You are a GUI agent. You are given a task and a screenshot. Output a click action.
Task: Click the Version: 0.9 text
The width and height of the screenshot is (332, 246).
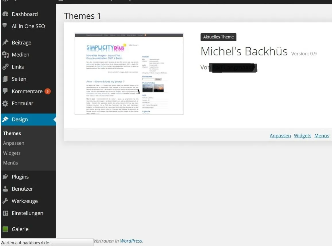(304, 54)
